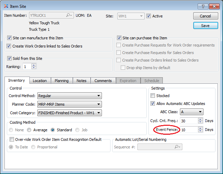This screenshot has height=174, width=223.
Task: Uncheck Allow Automatic ABC Updates
Action: pyautogui.click(x=153, y=104)
